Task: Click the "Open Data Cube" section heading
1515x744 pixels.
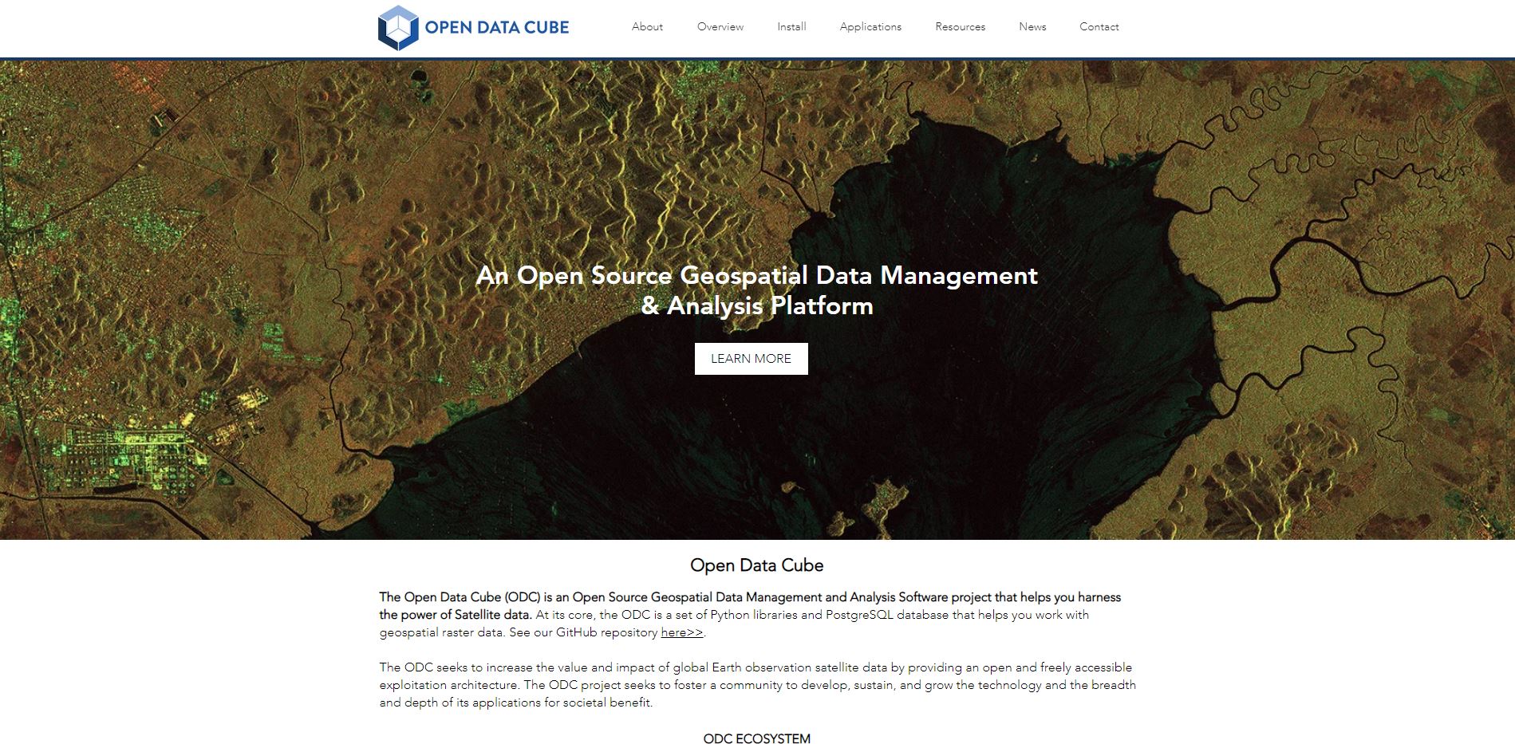Action: (x=756, y=565)
